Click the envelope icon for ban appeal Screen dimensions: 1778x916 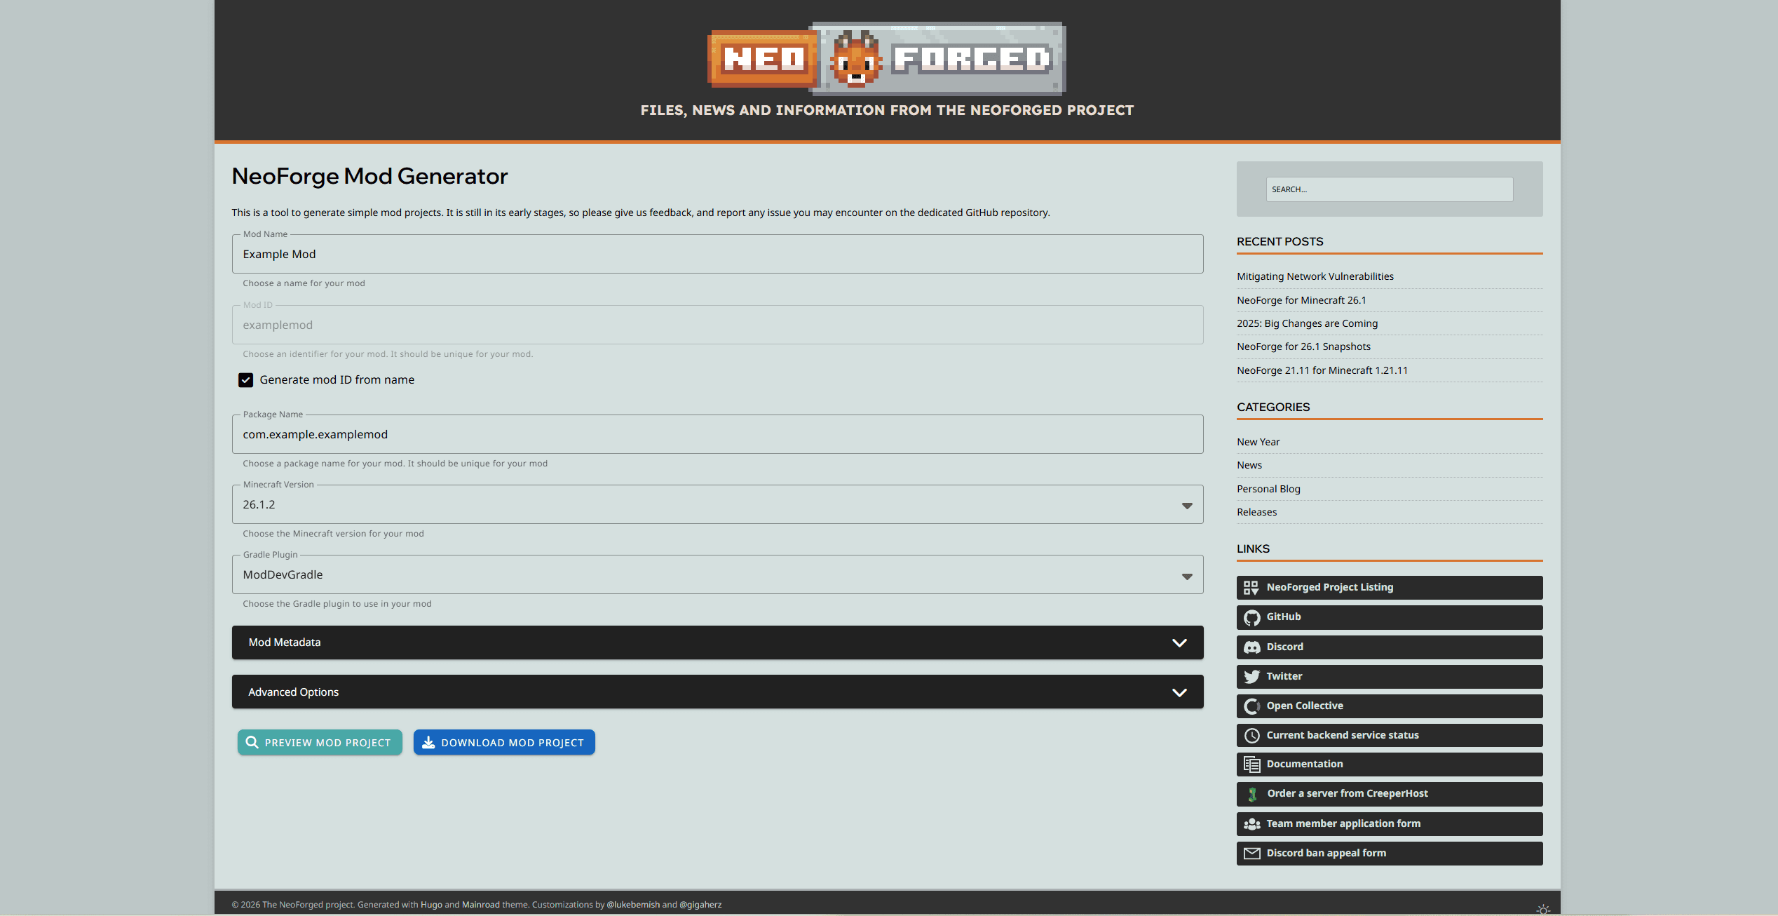(x=1251, y=854)
